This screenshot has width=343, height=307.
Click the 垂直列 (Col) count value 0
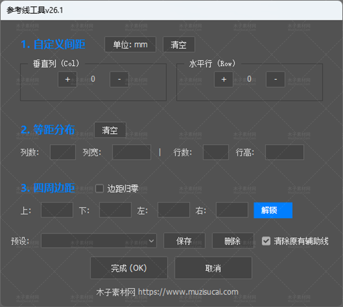pyautogui.click(x=93, y=79)
